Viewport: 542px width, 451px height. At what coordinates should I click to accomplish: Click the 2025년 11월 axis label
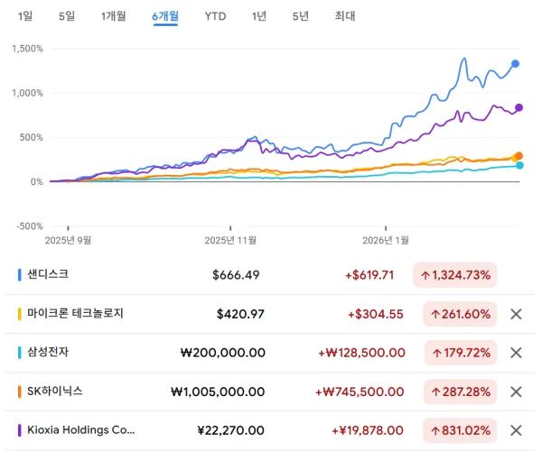tap(230, 240)
